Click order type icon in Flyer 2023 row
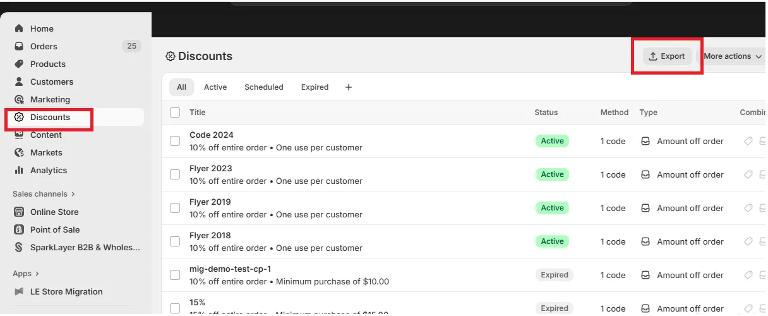The image size is (768, 316). tap(645, 174)
